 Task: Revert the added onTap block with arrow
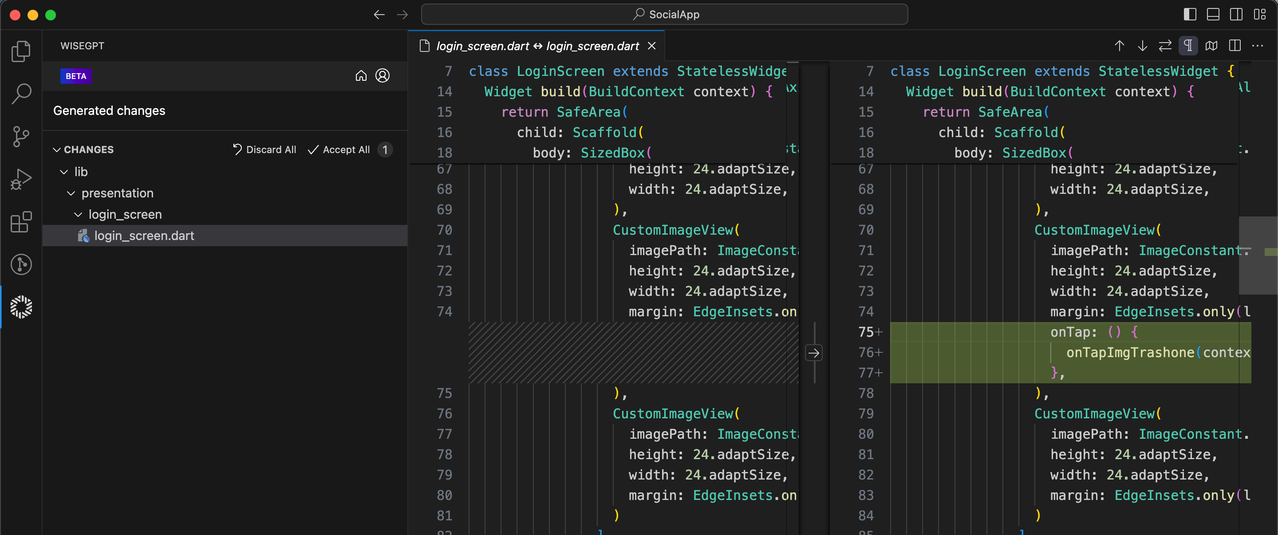[814, 353]
